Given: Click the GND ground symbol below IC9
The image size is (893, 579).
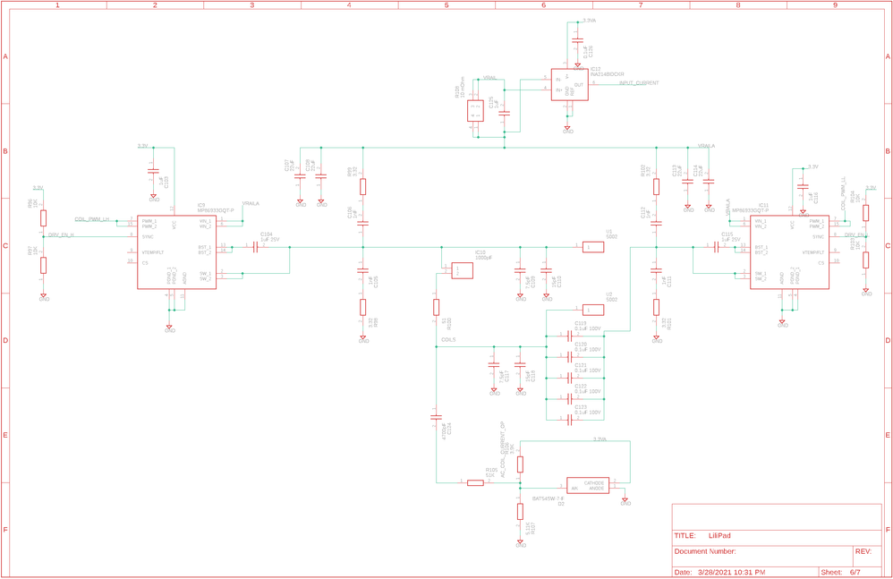Looking at the screenshot, I should click(170, 328).
